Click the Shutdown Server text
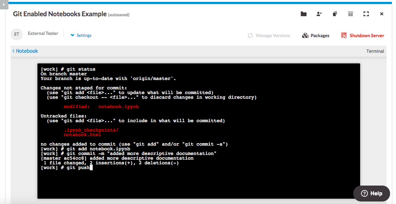The width and height of the screenshot is (396, 204). pos(367,36)
